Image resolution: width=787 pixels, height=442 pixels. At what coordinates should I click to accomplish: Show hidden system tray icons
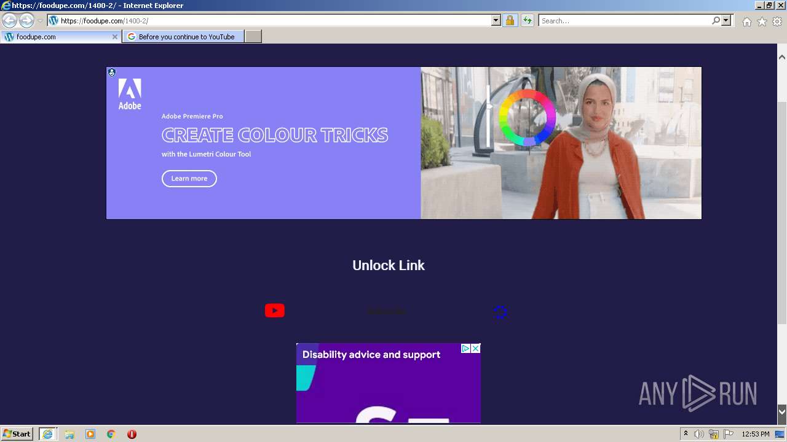tap(686, 434)
